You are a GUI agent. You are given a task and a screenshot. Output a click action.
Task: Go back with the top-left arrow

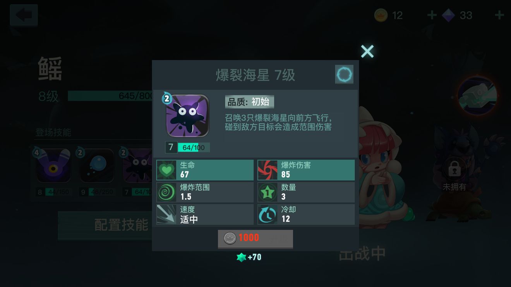pos(24,15)
